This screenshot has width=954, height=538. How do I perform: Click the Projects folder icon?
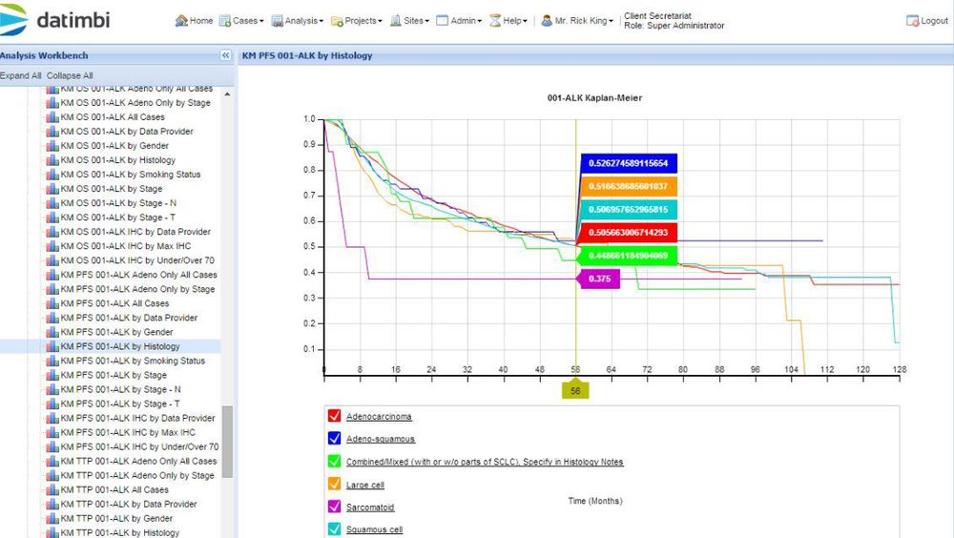tap(337, 21)
